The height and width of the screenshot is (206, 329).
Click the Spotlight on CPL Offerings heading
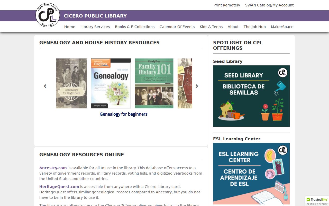pyautogui.click(x=238, y=45)
